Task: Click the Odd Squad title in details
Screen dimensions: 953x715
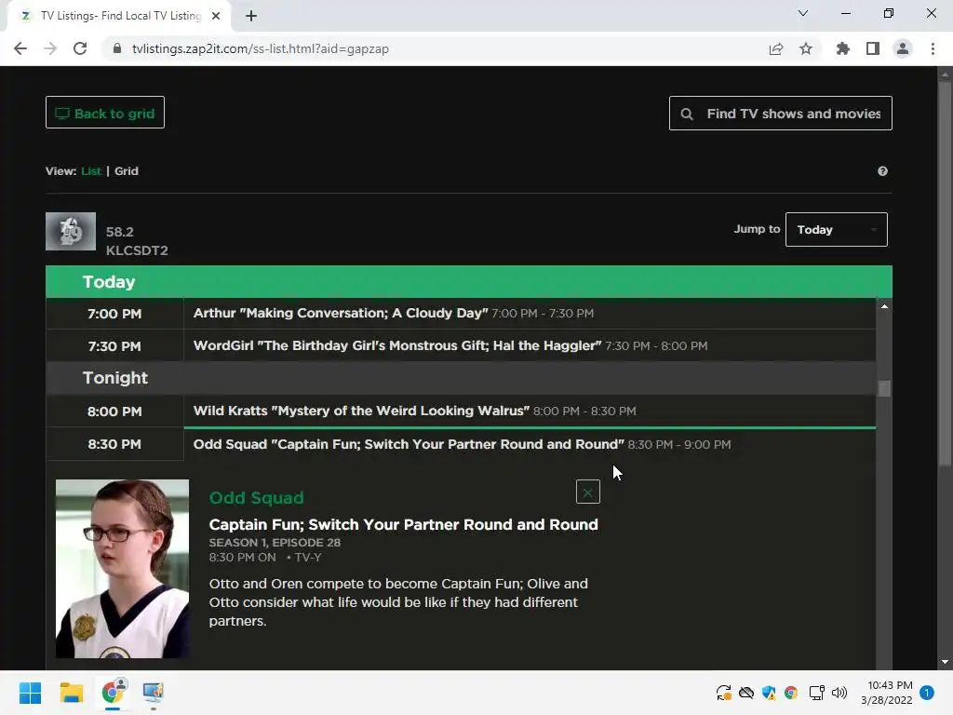Action: (x=256, y=498)
